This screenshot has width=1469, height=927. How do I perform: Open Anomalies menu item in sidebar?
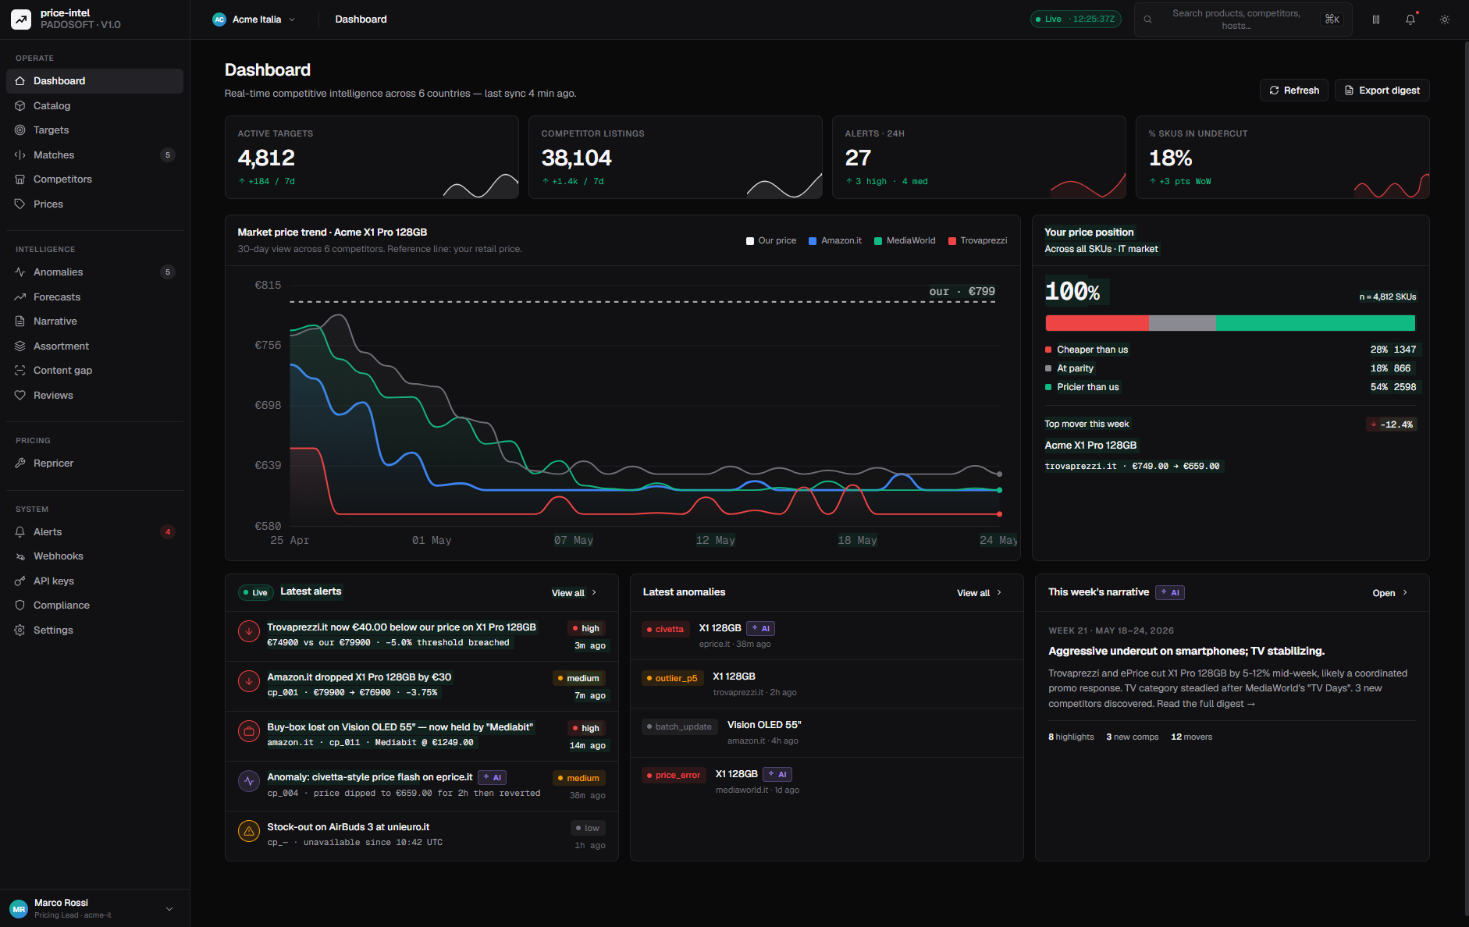(94, 272)
